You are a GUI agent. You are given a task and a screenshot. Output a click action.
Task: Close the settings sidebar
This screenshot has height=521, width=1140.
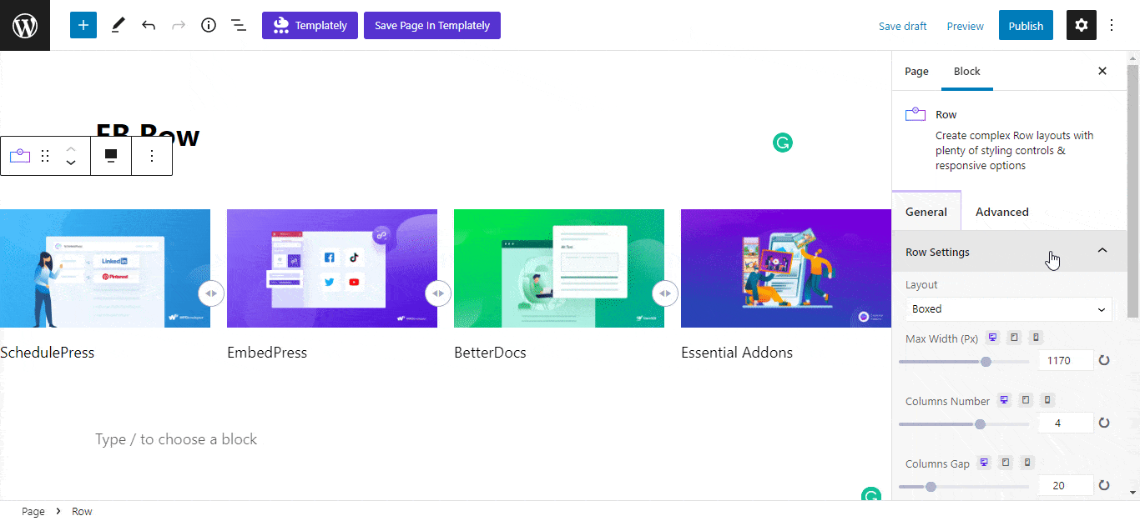coord(1102,71)
